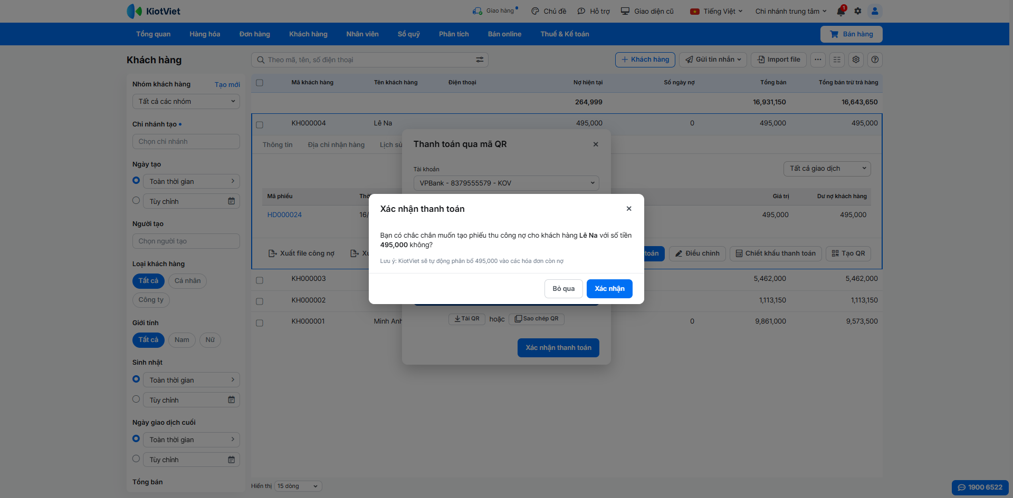Check the KH000001 row checkbox
The image size is (1013, 498).
point(260,323)
